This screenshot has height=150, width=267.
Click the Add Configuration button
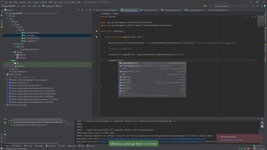pyautogui.click(x=222, y=6)
